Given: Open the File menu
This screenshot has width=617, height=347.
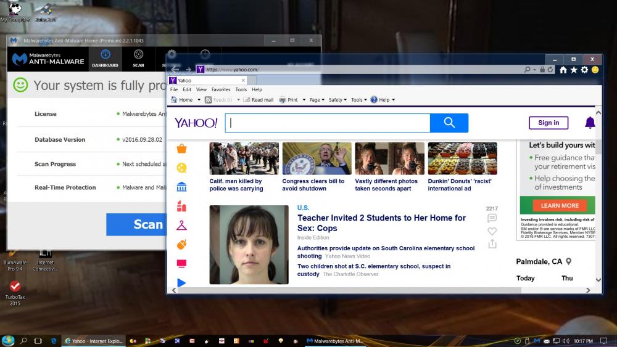Looking at the screenshot, I should coord(174,89).
